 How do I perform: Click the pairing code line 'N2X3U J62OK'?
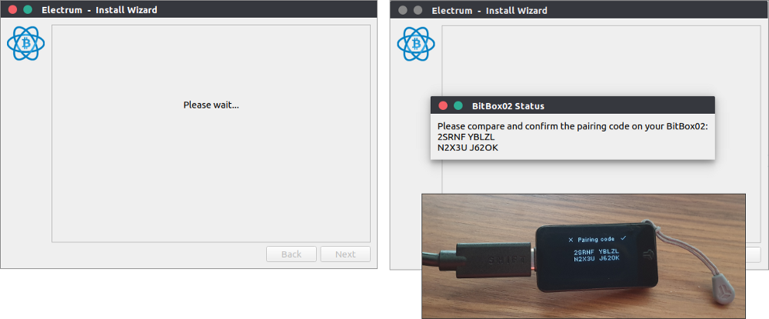coord(468,147)
